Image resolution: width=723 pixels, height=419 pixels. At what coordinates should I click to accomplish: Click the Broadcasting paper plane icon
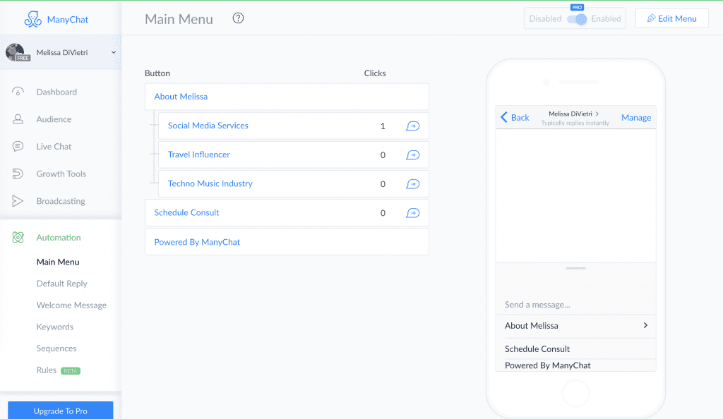pos(18,201)
